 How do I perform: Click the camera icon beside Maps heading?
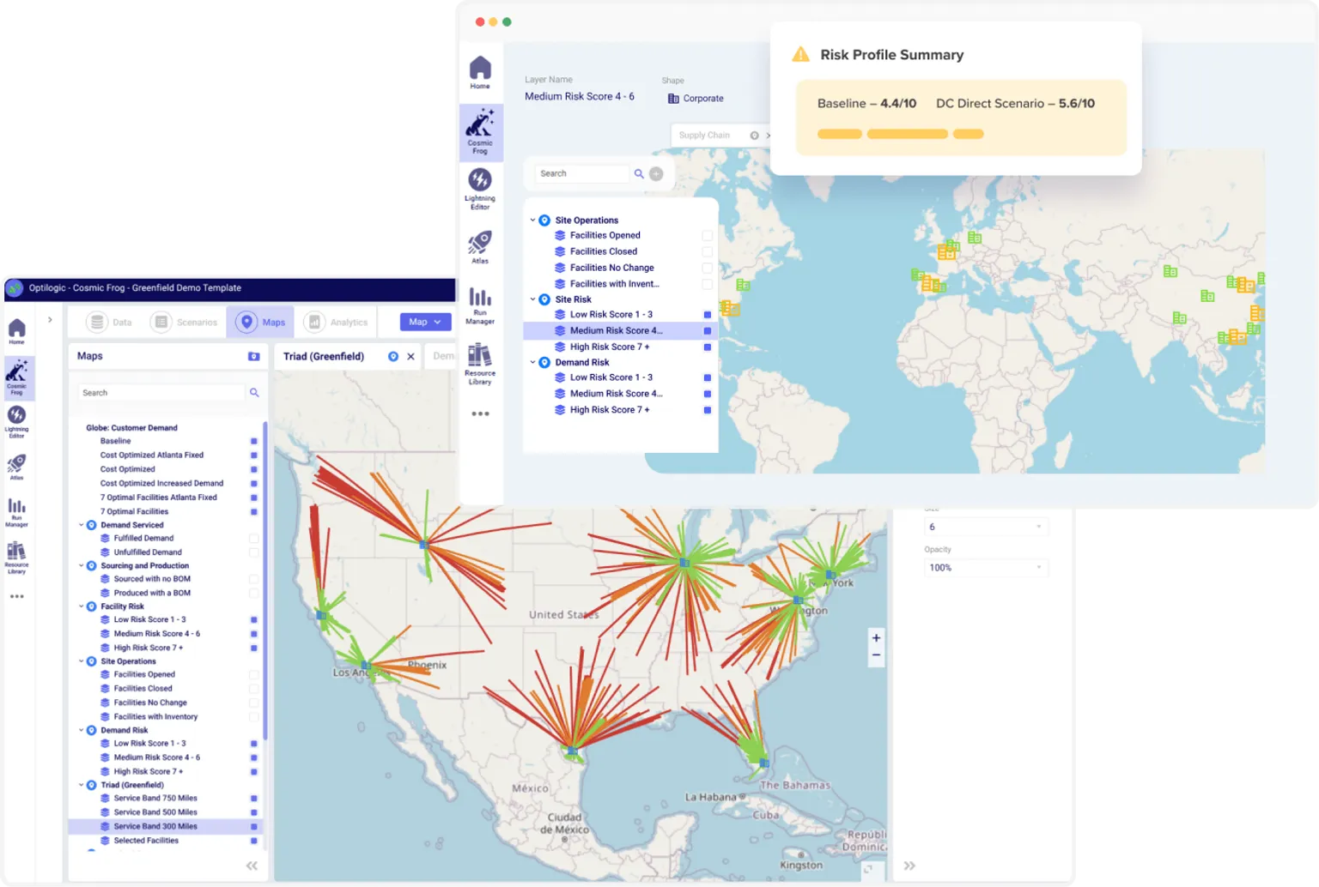[x=253, y=356]
